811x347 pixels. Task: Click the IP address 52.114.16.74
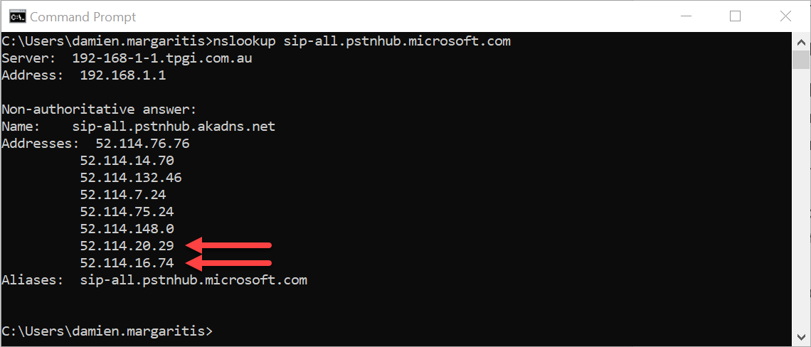(x=127, y=263)
